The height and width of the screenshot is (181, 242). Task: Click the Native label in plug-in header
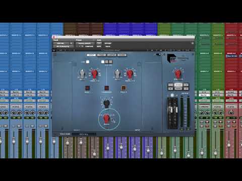click(x=108, y=46)
